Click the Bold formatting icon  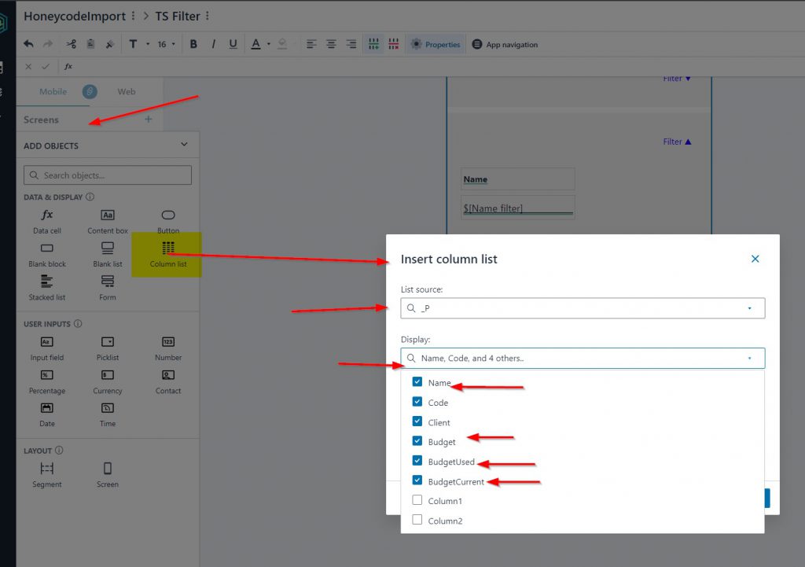[193, 44]
